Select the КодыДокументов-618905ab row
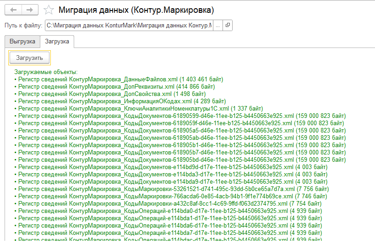Screen dimensions: 375x244 coord(180,138)
